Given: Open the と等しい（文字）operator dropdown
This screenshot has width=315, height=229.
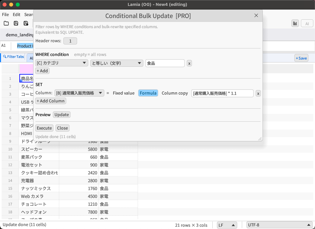Looking at the screenshot, I should coord(117,63).
